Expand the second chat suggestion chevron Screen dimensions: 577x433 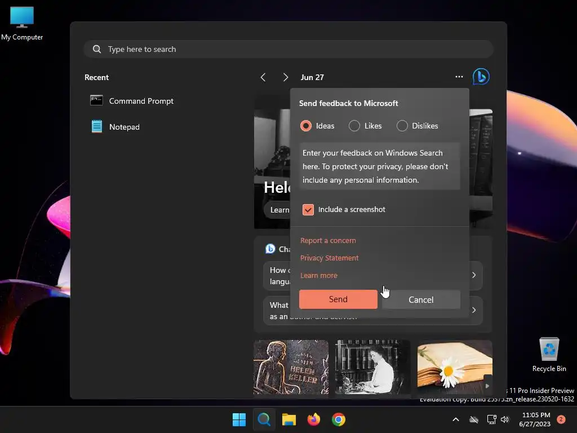click(474, 310)
